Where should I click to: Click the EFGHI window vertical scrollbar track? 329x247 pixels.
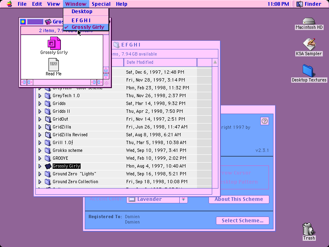click(215, 127)
